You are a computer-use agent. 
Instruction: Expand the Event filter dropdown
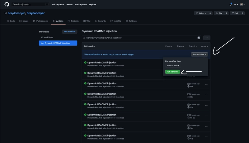(x=169, y=46)
